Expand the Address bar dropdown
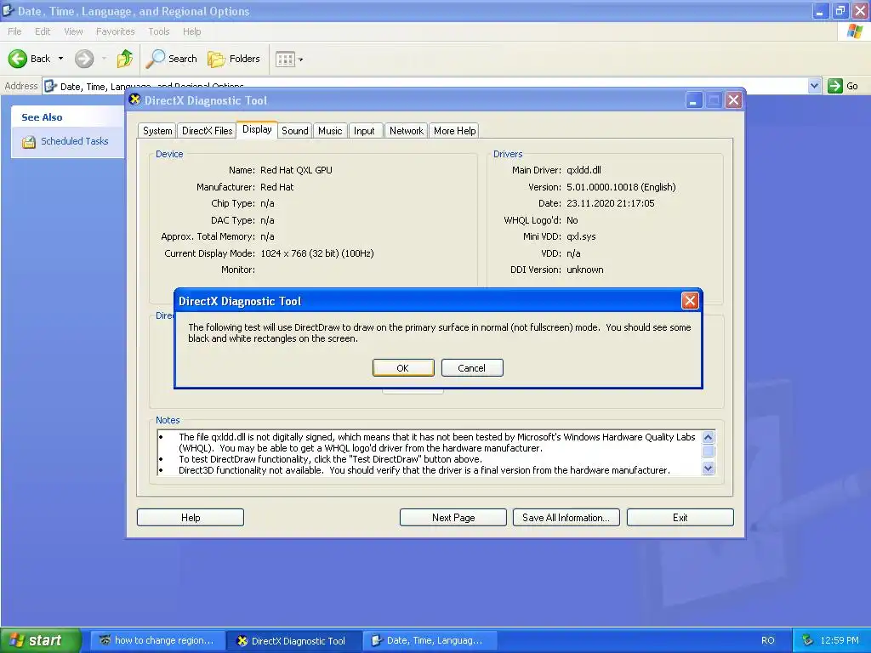 click(814, 86)
